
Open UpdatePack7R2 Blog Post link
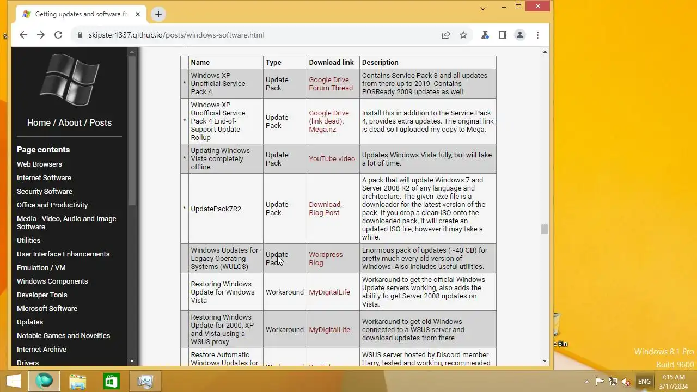(x=324, y=212)
